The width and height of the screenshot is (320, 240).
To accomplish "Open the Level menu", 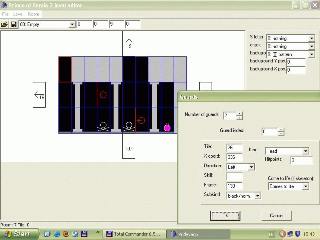I will (18, 14).
